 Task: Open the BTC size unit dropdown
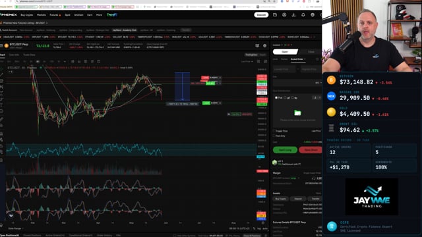pyautogui.click(x=318, y=83)
